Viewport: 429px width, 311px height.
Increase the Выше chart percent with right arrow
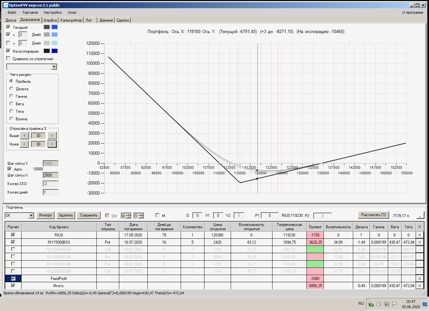[x=52, y=135]
